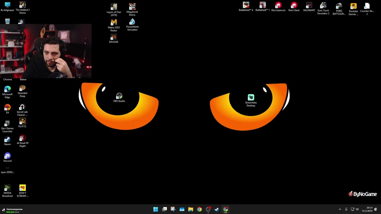This screenshot has height=214, width=381.
Task: Open Steam desktop shortcut
Action: 7,141
